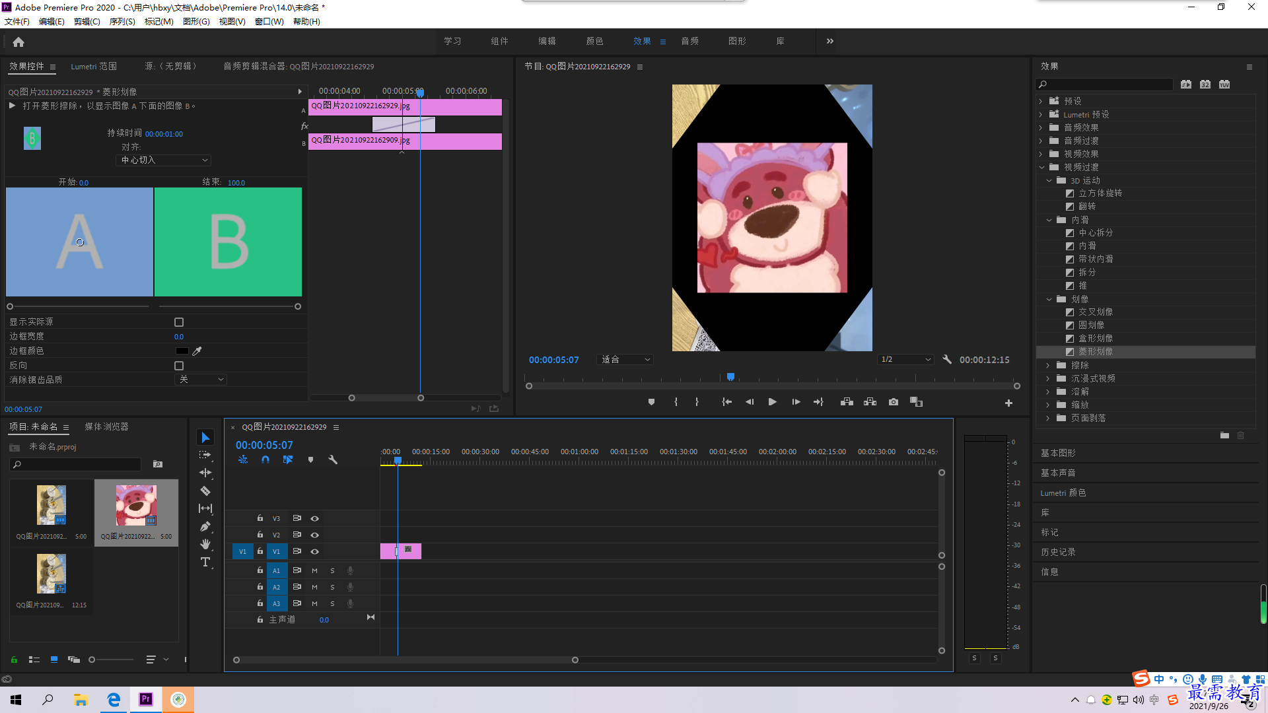Screen dimensions: 1268x713
Task: Toggle timeline Snap magnet icon
Action: coord(265,460)
